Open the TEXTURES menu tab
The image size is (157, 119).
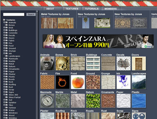[x=72, y=9]
